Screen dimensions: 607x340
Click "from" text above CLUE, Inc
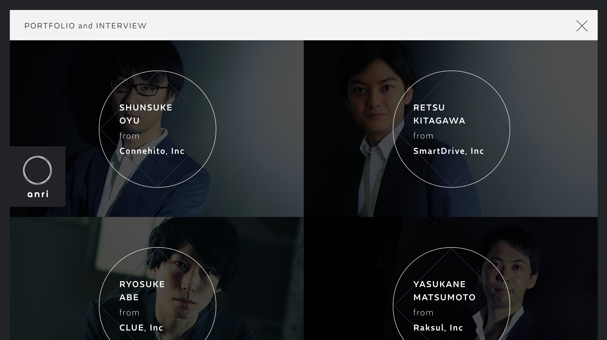[x=129, y=313]
